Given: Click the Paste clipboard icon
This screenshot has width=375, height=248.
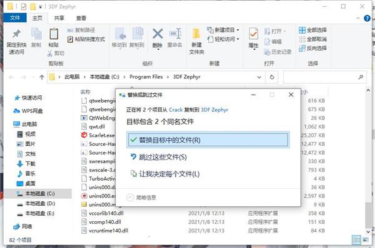Looking at the screenshot, I should pyautogui.click(x=54, y=34).
